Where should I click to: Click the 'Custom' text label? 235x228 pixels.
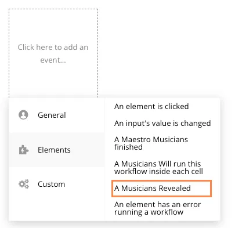click(52, 184)
